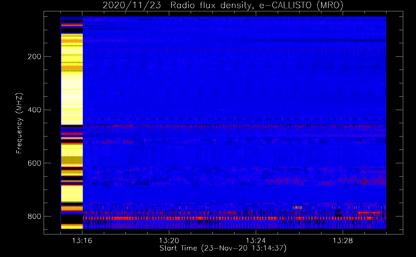Screen dimensions: 416x257
Task: Click the plot title 2020/11/23 Radio flux density
Action: [223, 5]
